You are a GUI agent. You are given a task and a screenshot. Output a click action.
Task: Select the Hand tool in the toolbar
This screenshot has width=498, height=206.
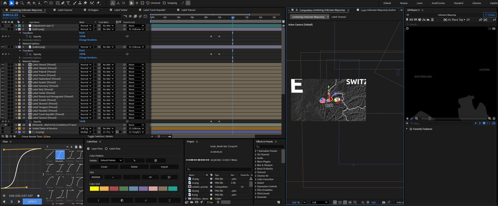click(x=17, y=3)
